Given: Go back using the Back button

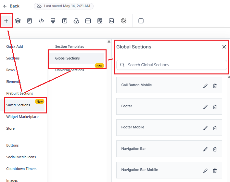Looking at the screenshot, I should pyautogui.click(x=11, y=6).
